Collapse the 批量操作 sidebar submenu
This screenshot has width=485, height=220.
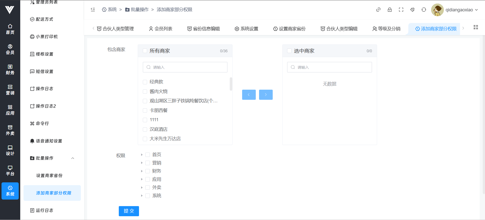point(73,158)
